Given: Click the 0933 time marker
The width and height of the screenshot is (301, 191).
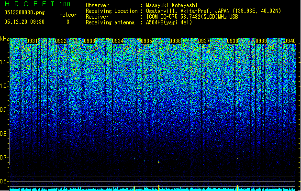Looking at the screenshot, I should click(89, 41).
